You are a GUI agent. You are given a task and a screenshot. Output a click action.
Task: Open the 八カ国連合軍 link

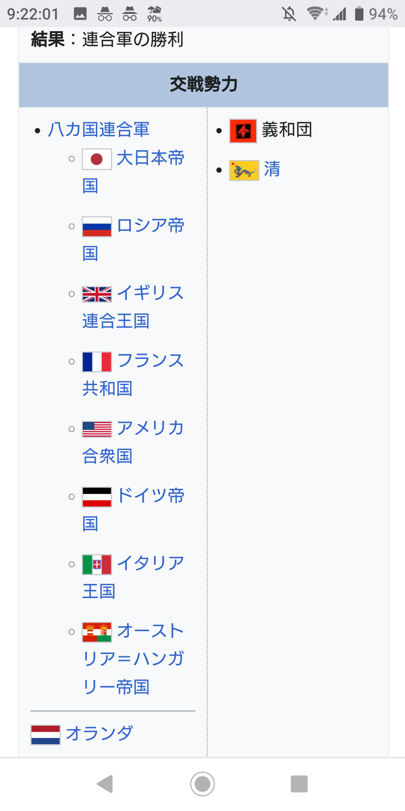99,129
